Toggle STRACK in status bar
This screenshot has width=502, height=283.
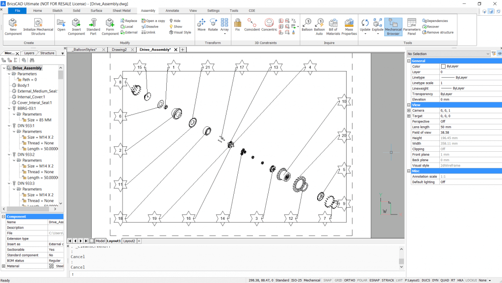388,280
